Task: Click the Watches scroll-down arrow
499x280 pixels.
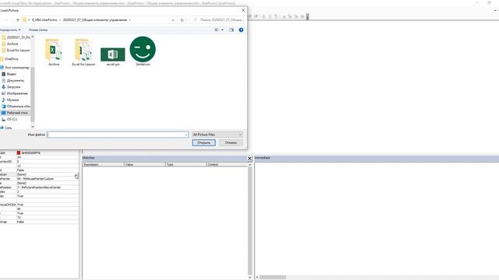Action: pyautogui.click(x=249, y=277)
